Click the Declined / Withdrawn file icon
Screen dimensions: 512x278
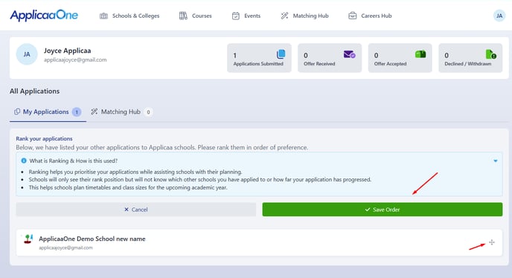(x=490, y=54)
